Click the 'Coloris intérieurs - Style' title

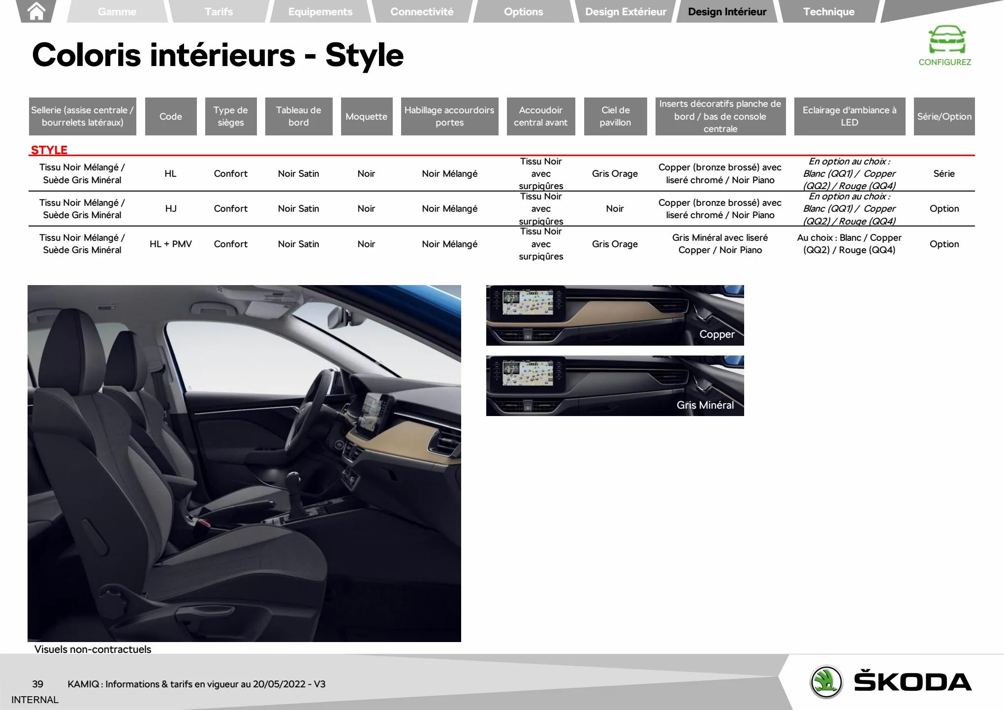pos(218,55)
